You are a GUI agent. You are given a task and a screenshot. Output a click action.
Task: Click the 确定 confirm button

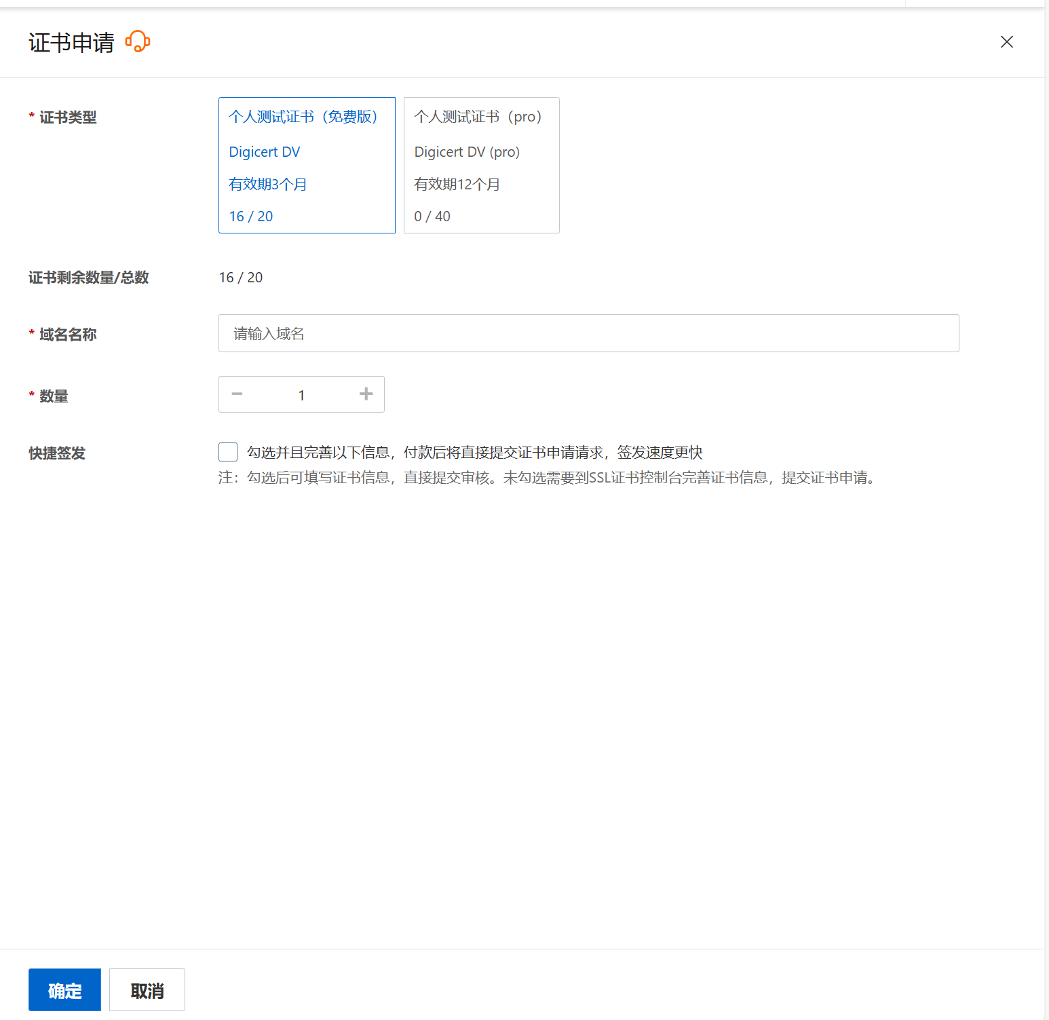point(64,990)
